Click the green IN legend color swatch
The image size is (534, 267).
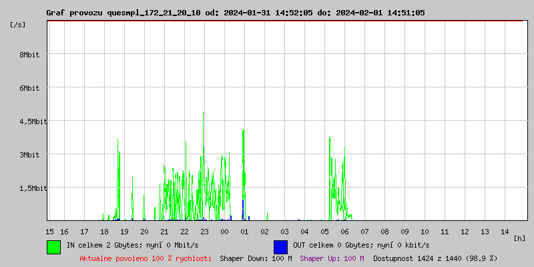(x=53, y=246)
